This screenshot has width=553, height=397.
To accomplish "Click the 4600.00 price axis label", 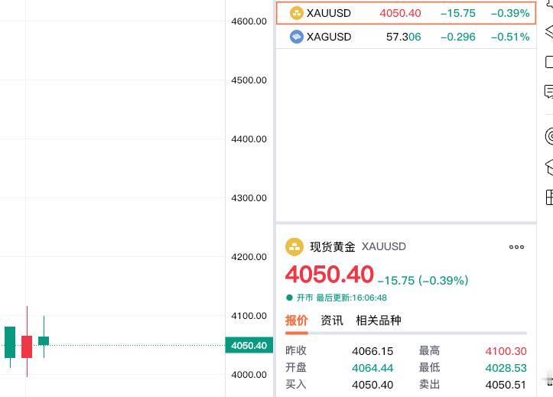I will [249, 21].
